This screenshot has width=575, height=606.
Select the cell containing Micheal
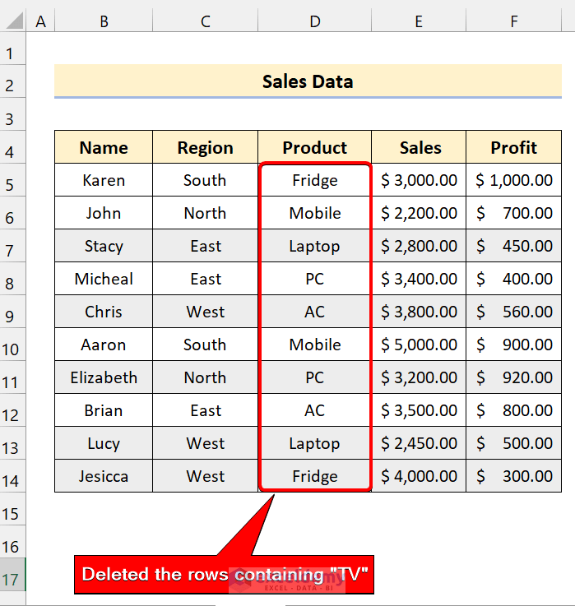[104, 278]
